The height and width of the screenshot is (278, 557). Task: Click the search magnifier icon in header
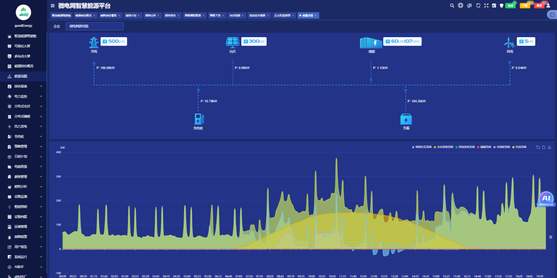click(452, 6)
